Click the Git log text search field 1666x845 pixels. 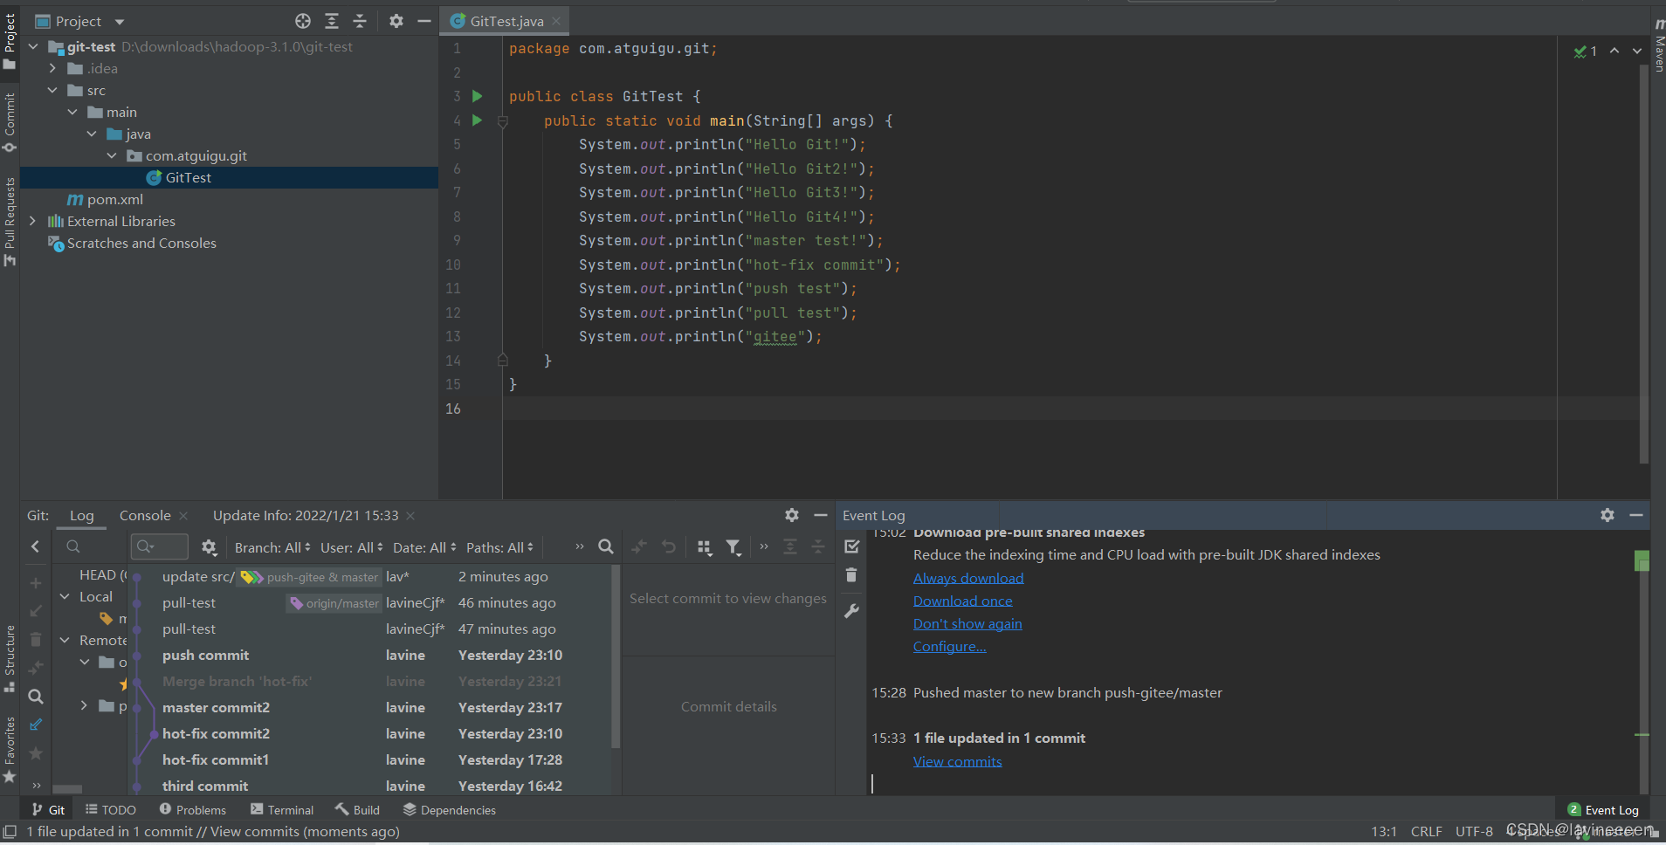click(160, 546)
